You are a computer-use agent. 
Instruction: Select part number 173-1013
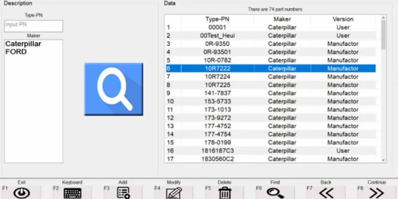(271, 109)
